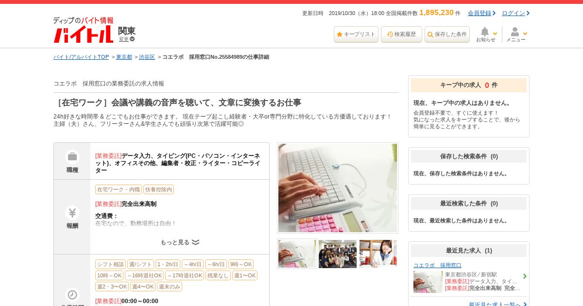Click the 週末のみ tag

[x=170, y=287]
